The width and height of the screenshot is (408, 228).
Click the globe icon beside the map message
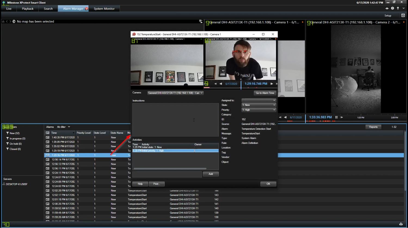[14, 21]
